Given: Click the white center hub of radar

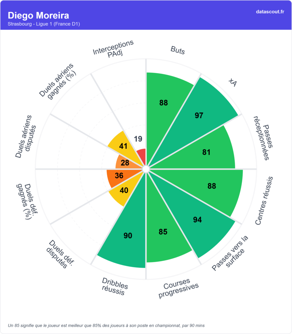Looking at the screenshot, I should tap(146, 169).
